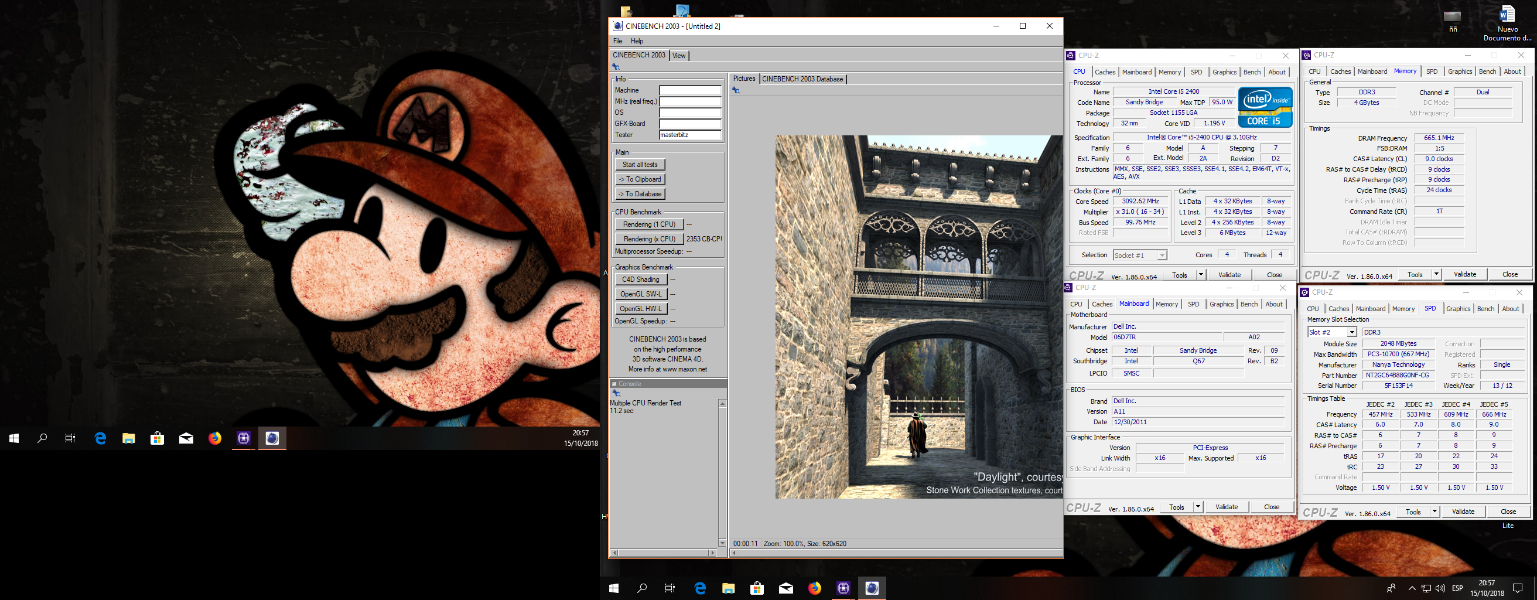Click the Intel Core i5 logo in CPU-Z
Screen dimensions: 1537x600
tap(1265, 107)
